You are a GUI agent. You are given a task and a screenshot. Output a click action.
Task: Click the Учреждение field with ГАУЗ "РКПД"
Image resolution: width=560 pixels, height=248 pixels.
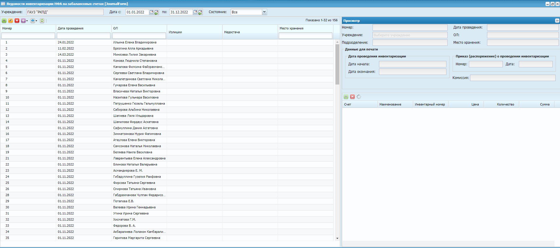pos(65,12)
